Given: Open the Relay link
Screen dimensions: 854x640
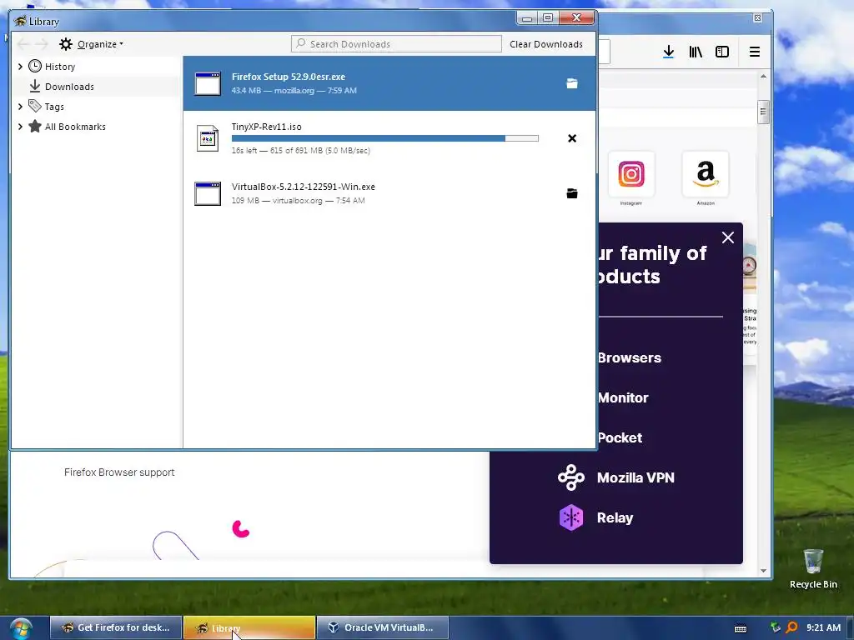Looking at the screenshot, I should [x=615, y=517].
